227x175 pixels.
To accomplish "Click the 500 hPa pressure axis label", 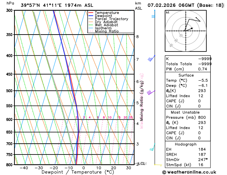I will (x=10, y=91).
